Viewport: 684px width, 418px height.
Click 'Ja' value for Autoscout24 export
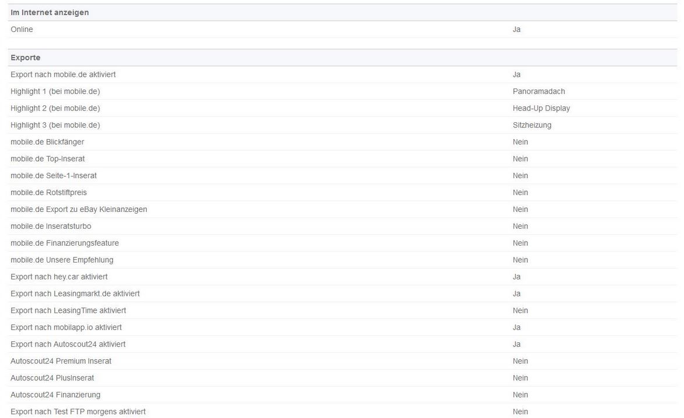point(516,344)
